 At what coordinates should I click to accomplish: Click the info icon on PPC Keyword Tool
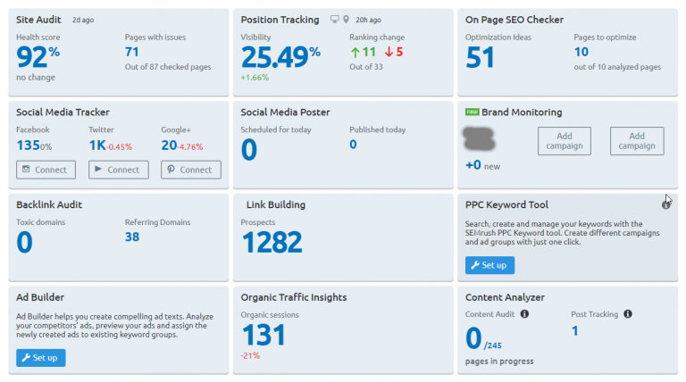pyautogui.click(x=665, y=204)
